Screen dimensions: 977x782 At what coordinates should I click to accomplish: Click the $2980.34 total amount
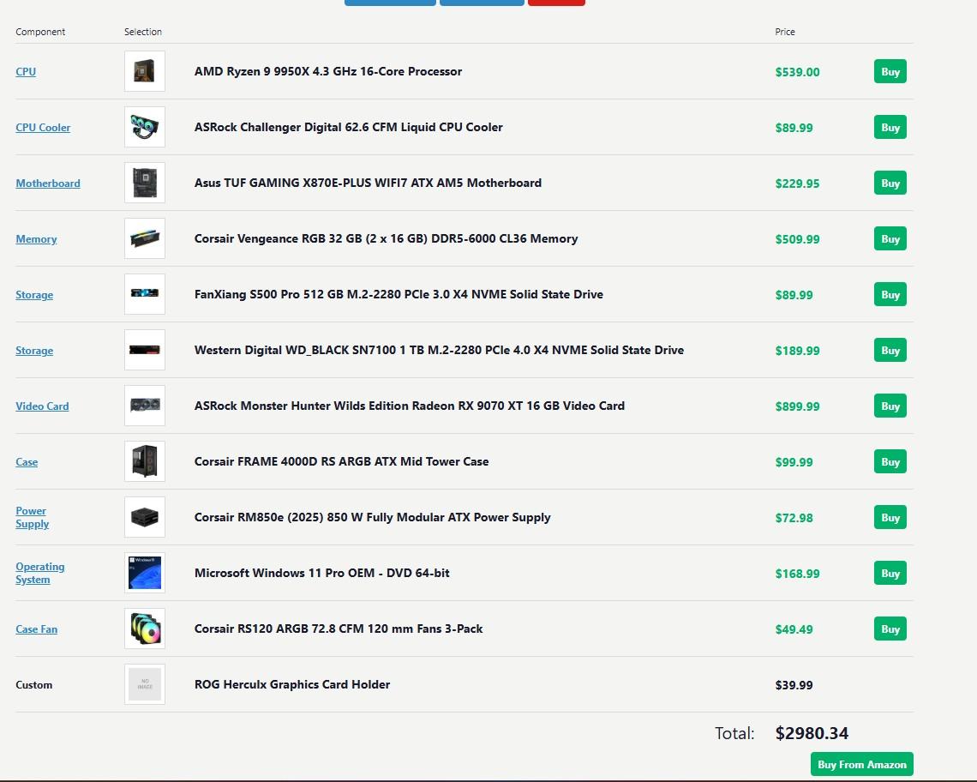[x=812, y=733]
